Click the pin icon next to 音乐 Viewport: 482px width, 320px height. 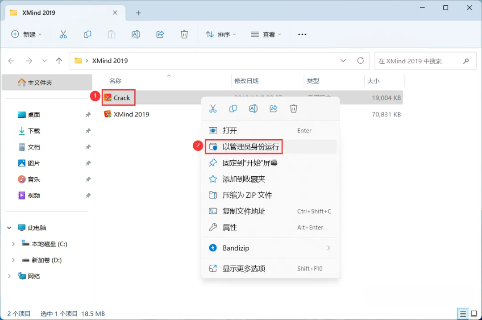pyautogui.click(x=88, y=179)
